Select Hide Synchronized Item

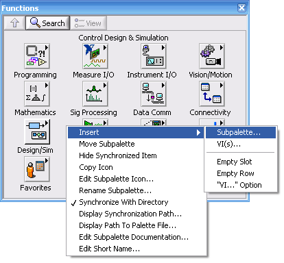click(136, 155)
